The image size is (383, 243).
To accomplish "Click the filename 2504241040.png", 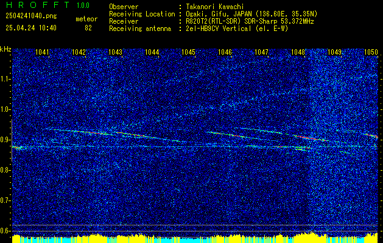I will 31,16.
